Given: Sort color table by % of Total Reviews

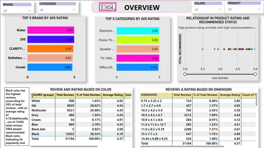Looking at the screenshot, I should (x=88, y=95).
